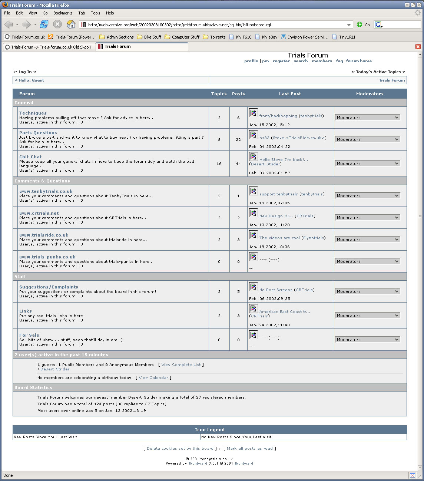Open the My eBay bookmark

point(266,37)
